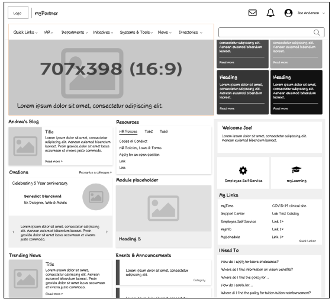332x302 pixels.
Task: Click Quick Links> in My Links
Action: coord(307,241)
